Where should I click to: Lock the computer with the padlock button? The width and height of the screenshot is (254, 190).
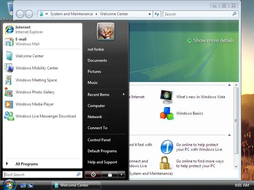click(110, 174)
